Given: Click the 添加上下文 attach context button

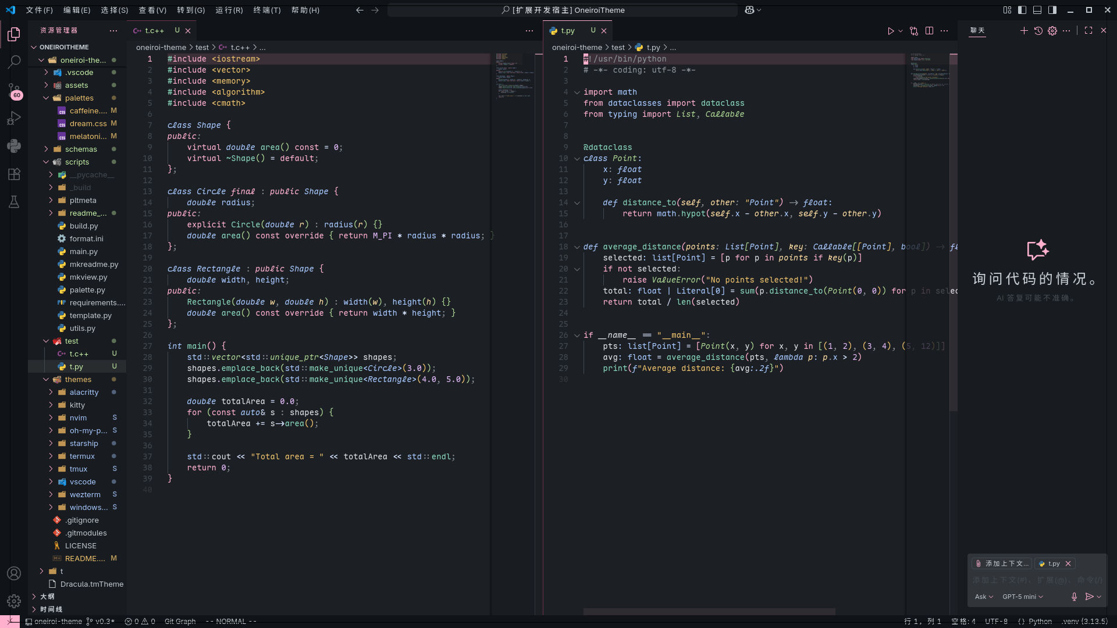Looking at the screenshot, I should 1002,563.
